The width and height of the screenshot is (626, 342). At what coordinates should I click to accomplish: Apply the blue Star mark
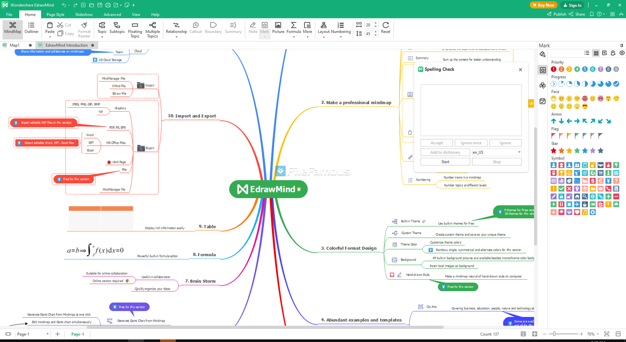[585, 150]
